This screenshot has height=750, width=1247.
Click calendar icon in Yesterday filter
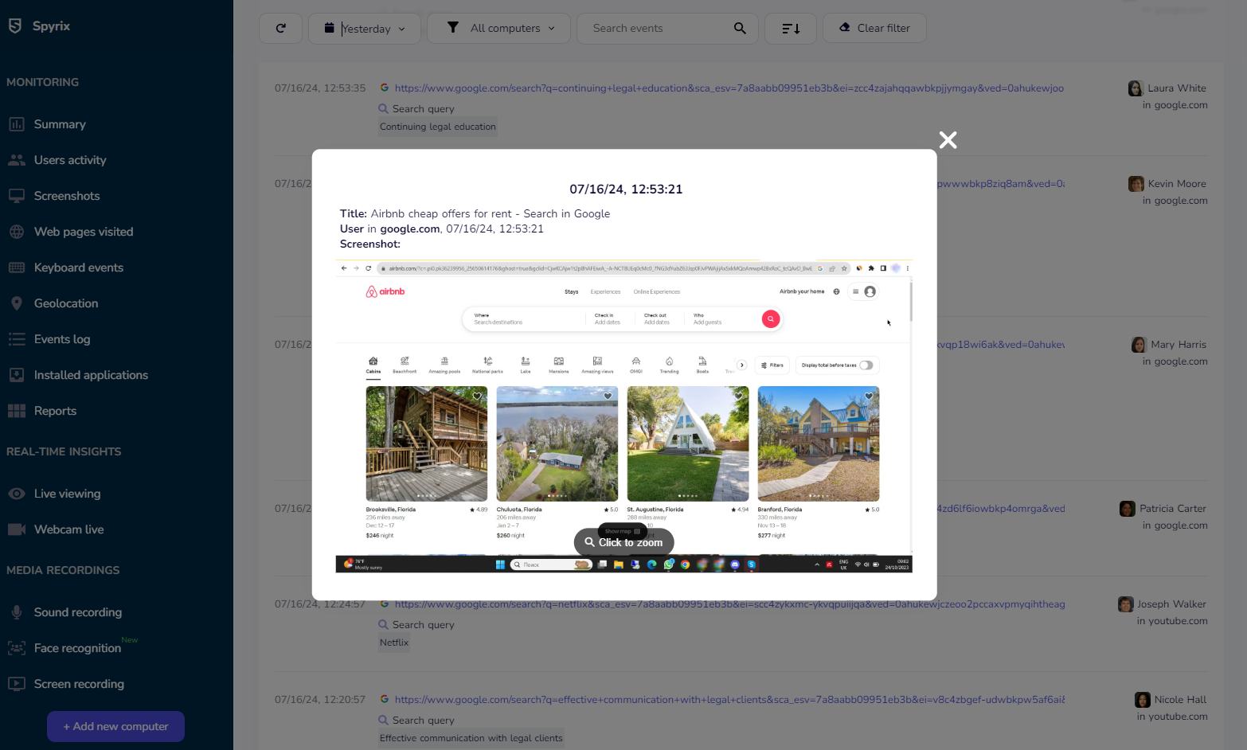pyautogui.click(x=329, y=28)
